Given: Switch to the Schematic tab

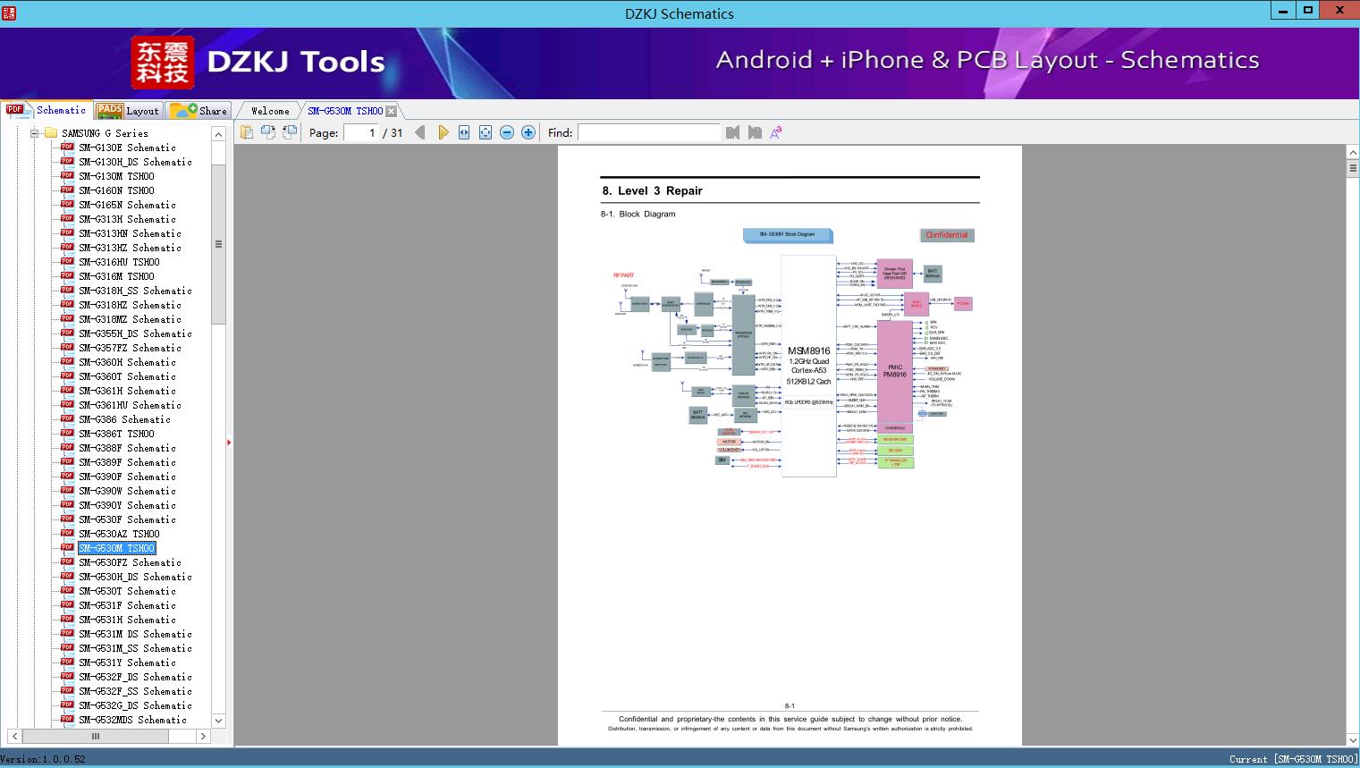Looking at the screenshot, I should pos(46,110).
